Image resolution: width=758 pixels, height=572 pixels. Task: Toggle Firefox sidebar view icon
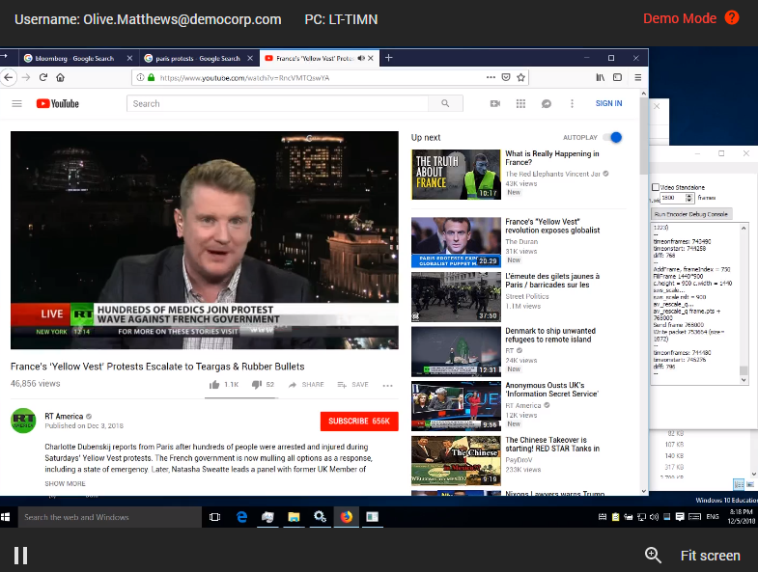tap(617, 77)
